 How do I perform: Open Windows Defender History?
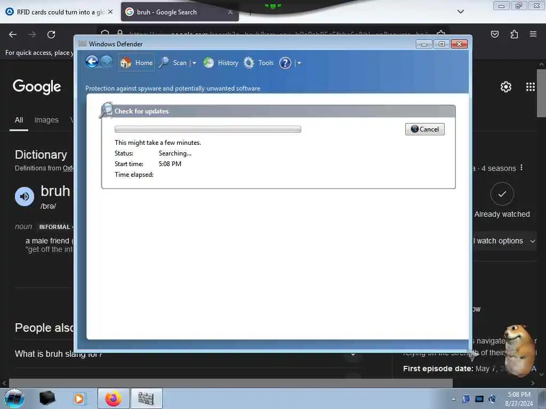click(x=220, y=63)
